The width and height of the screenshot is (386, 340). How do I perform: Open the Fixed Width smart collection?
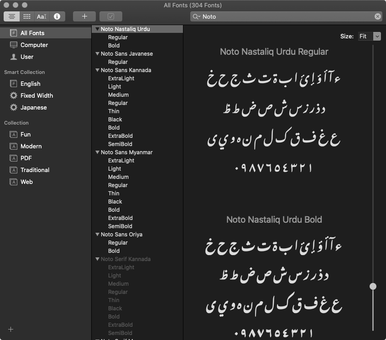(37, 95)
